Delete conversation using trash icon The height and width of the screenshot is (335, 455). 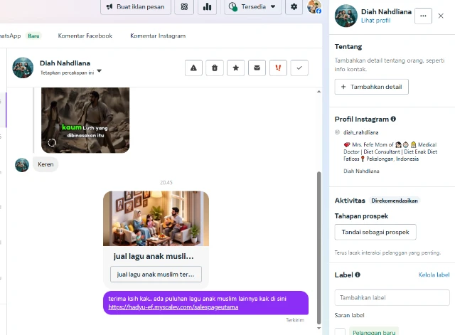pos(215,68)
